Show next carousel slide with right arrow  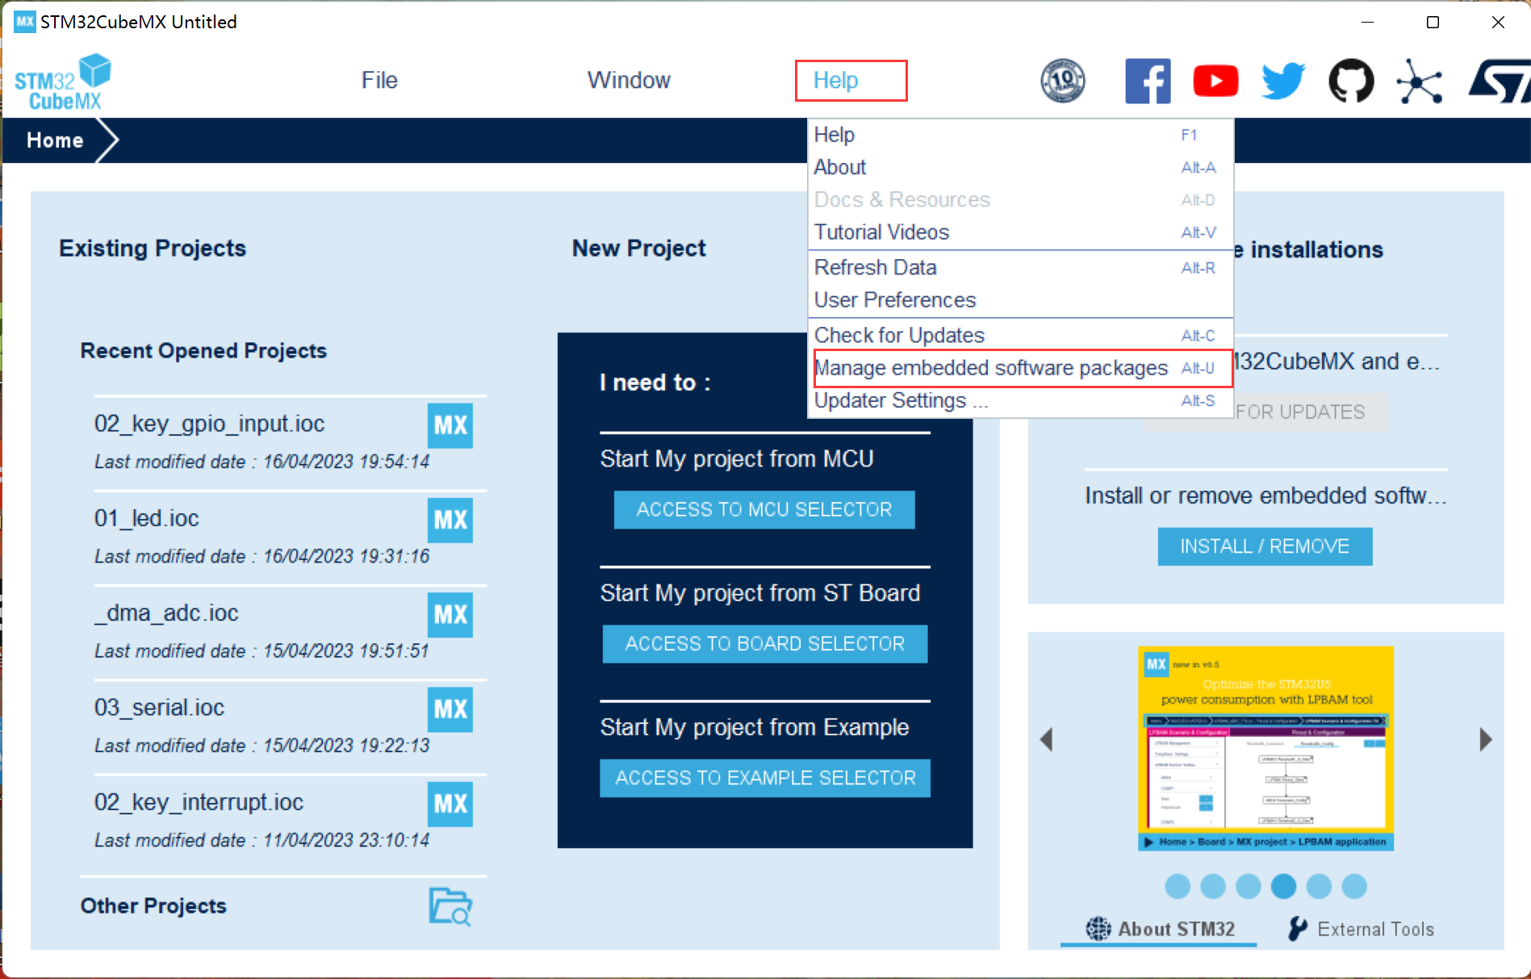click(x=1485, y=739)
